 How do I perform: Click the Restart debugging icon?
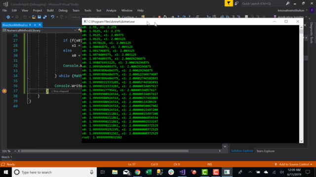[165, 17]
